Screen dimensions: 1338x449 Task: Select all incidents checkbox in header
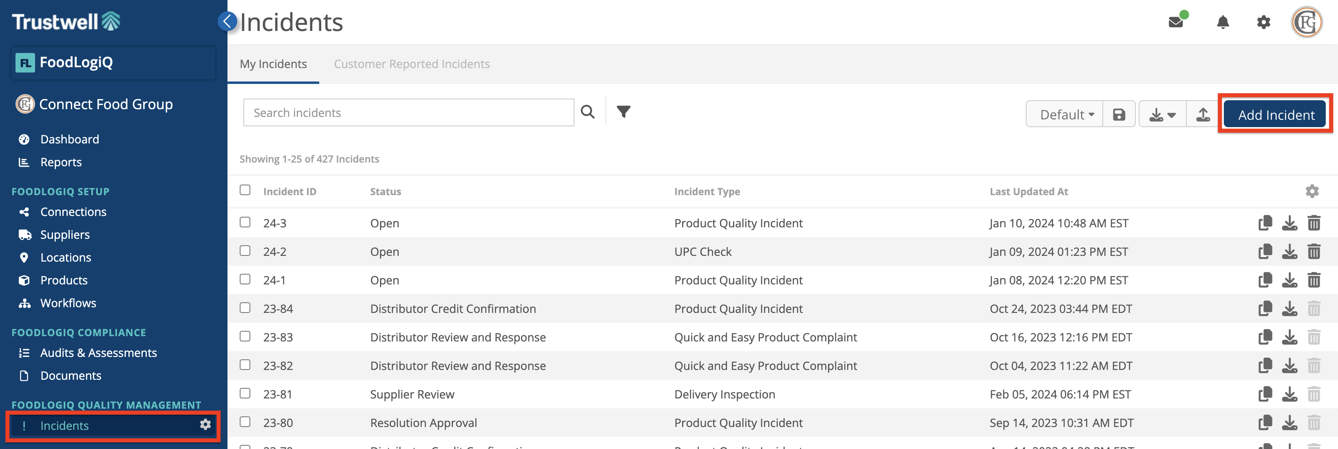click(245, 190)
